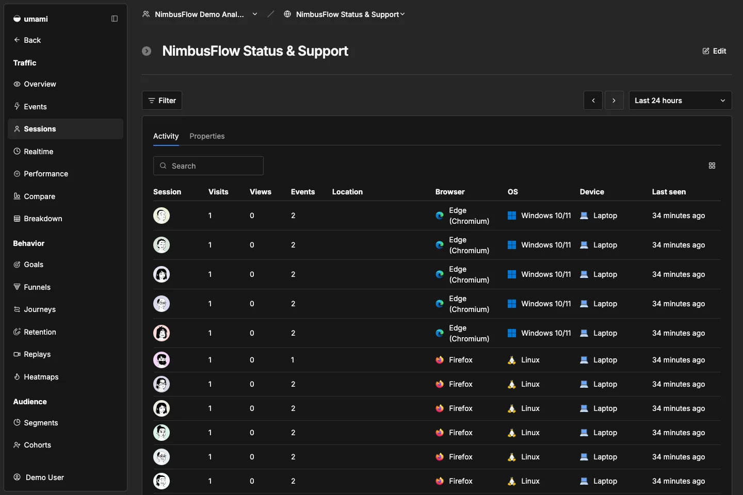Open the first Edge session avatar
This screenshot has height=495, width=743.
tap(161, 216)
